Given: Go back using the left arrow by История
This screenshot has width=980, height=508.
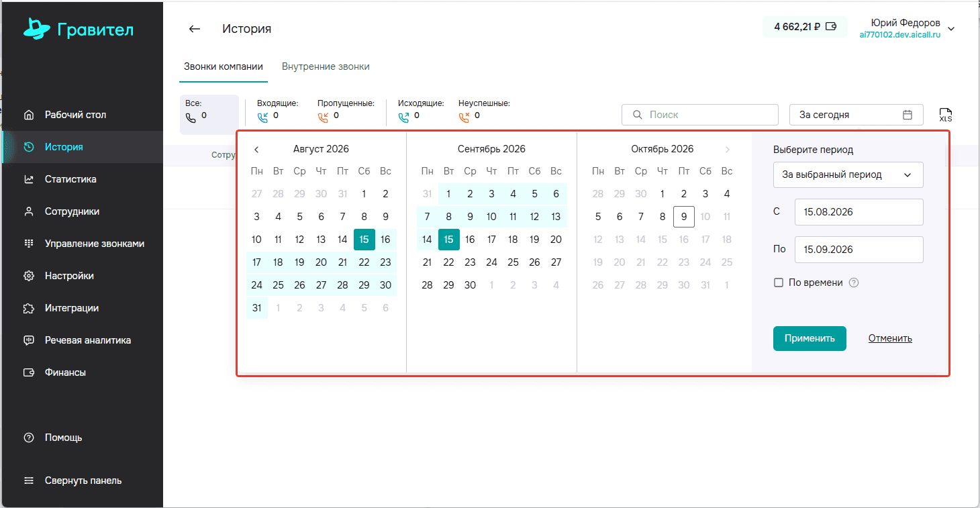Looking at the screenshot, I should [195, 29].
